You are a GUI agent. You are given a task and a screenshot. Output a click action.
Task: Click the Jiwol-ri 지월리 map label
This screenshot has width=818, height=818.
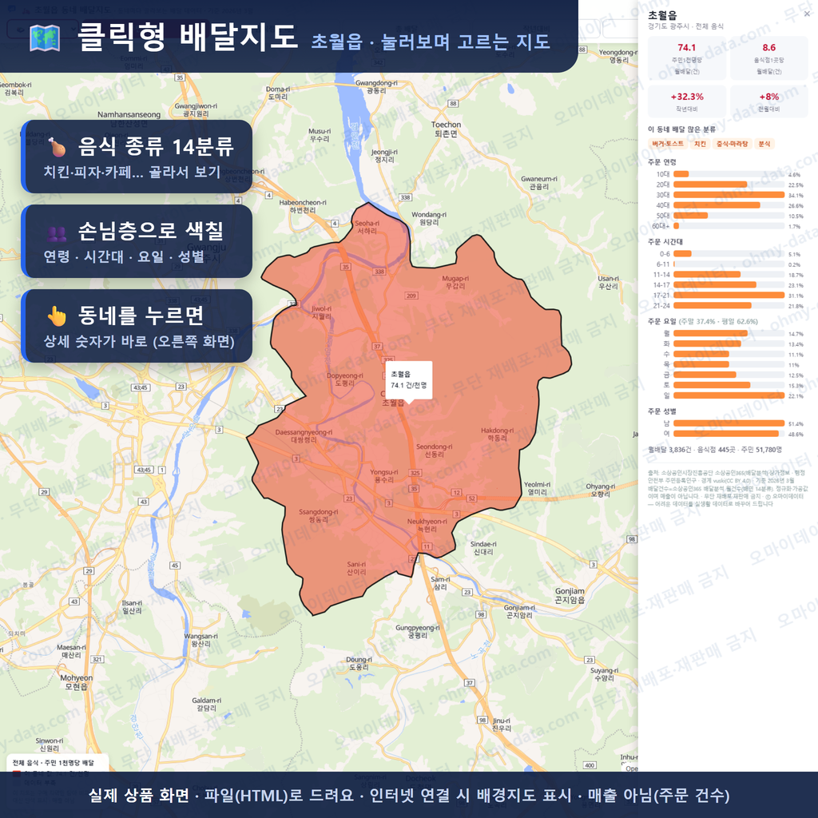(x=321, y=312)
